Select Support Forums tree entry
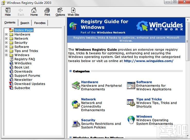190x140 pixels. tap(27, 76)
